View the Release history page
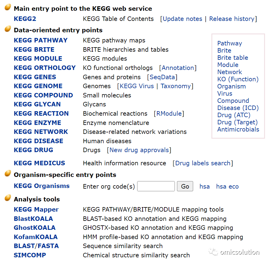 point(232,19)
